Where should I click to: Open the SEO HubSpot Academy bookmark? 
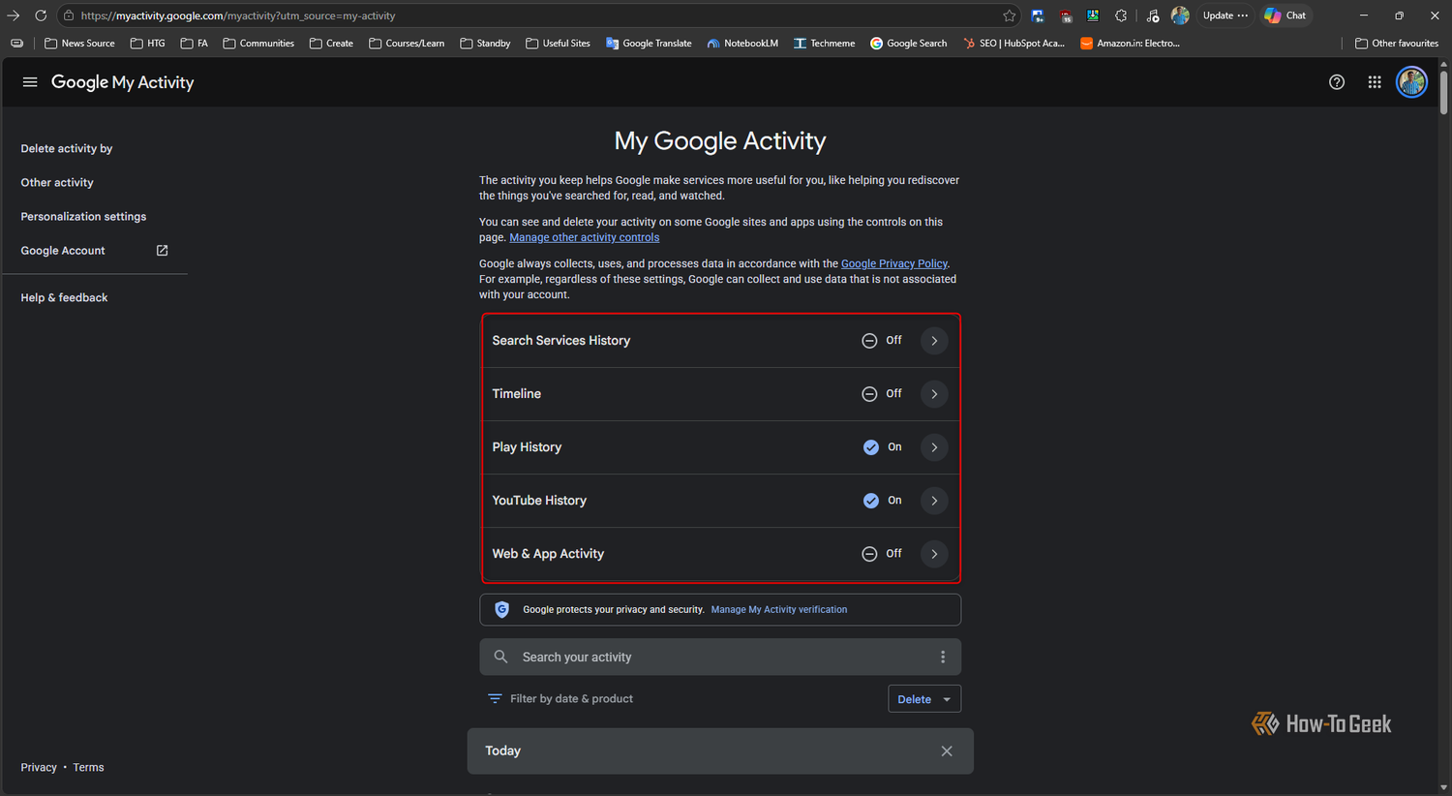coord(1013,44)
